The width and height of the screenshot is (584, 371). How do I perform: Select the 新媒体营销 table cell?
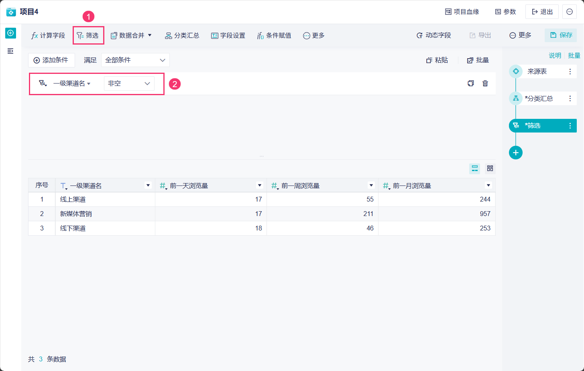[76, 214]
